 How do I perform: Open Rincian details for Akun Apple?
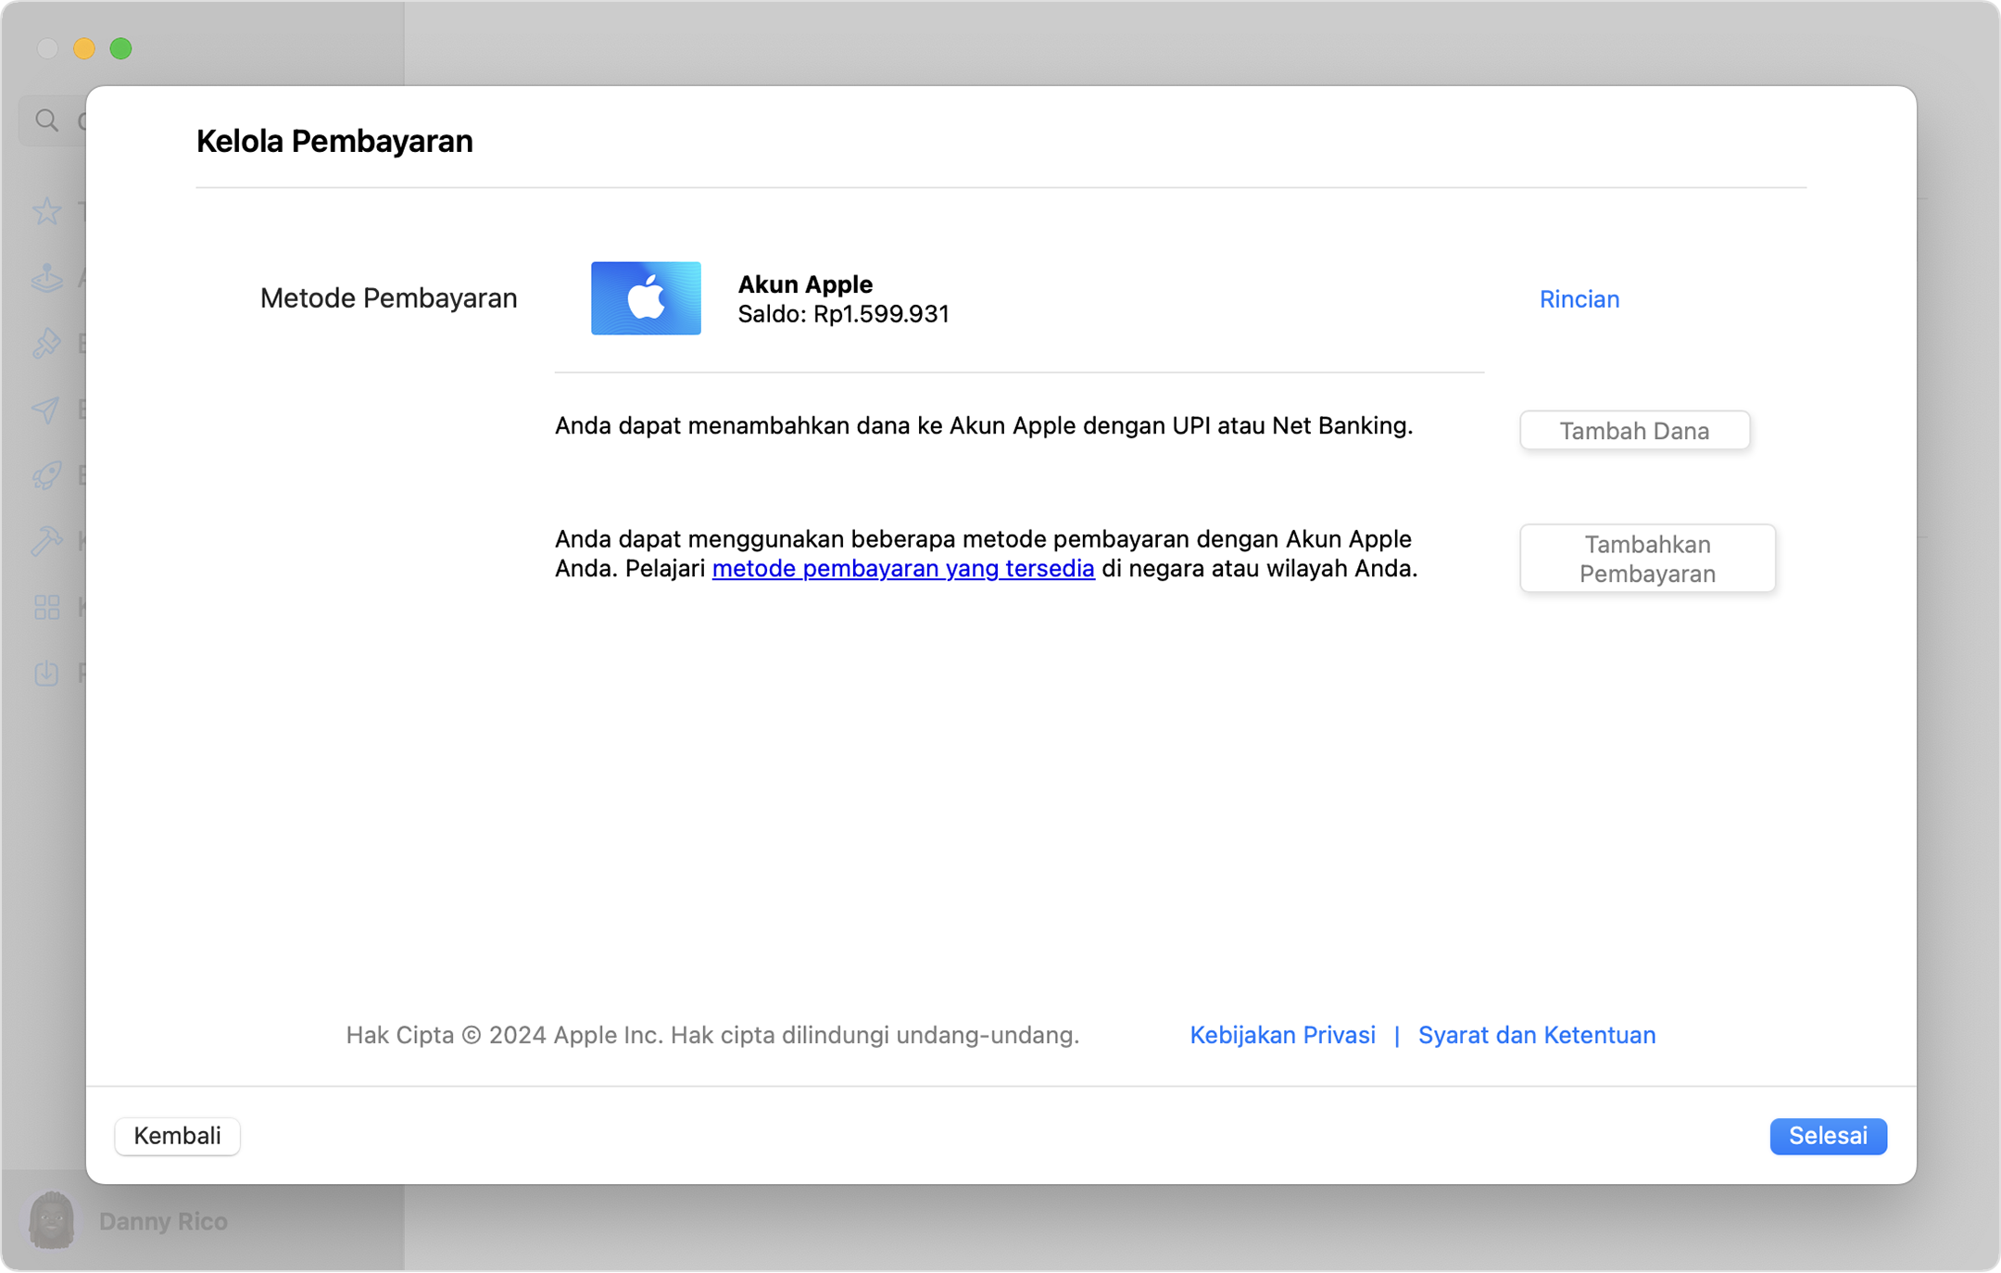coord(1579,299)
